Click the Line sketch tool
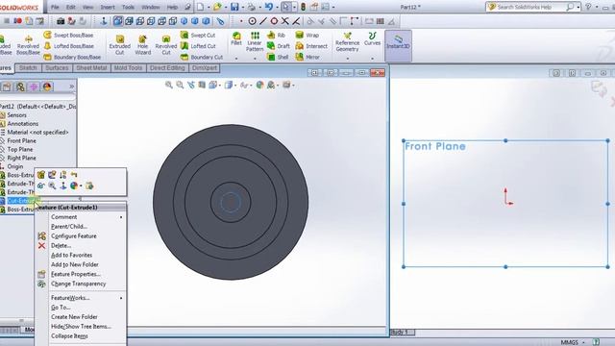The height and width of the screenshot is (346, 615). tap(263, 21)
